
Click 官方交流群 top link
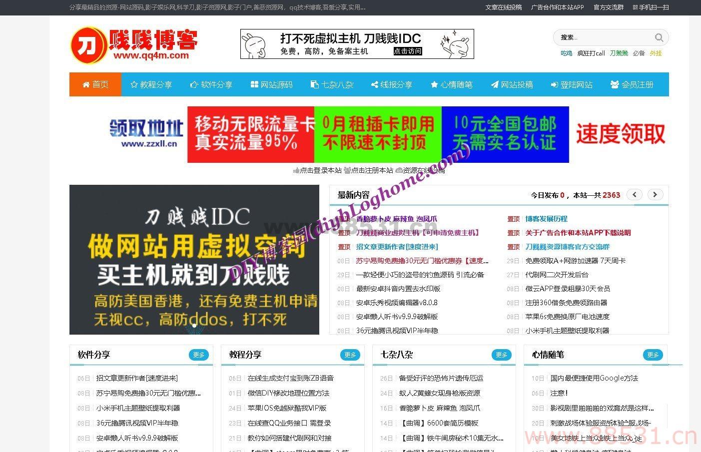[x=609, y=7]
